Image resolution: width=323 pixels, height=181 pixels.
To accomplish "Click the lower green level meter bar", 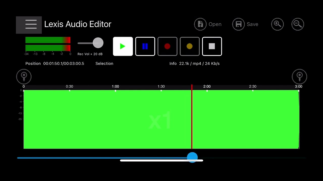I will [48, 48].
